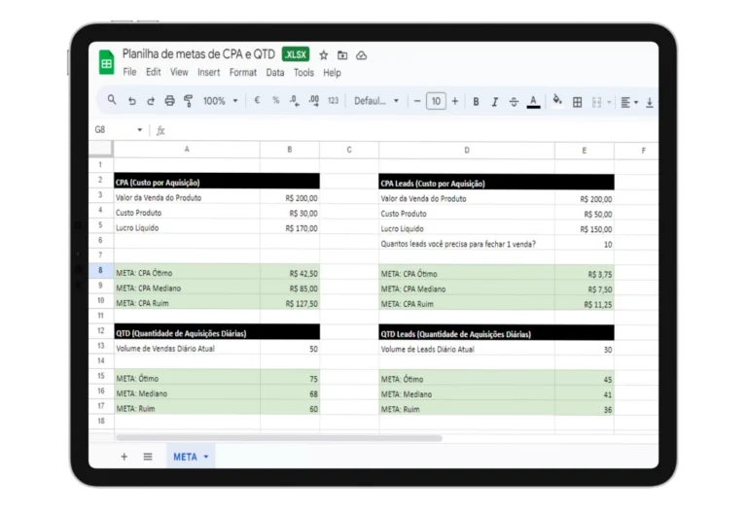Expand the Default font dropdown

tap(376, 101)
